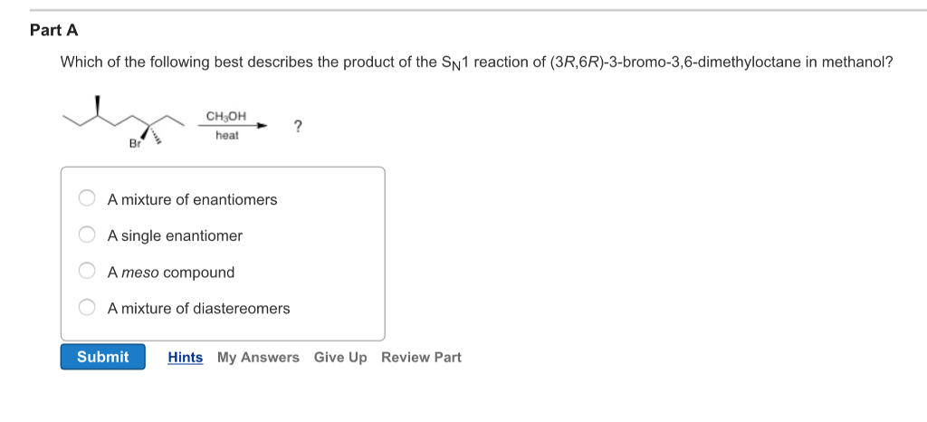
Task: Click the Part A heading
Action: point(54,31)
